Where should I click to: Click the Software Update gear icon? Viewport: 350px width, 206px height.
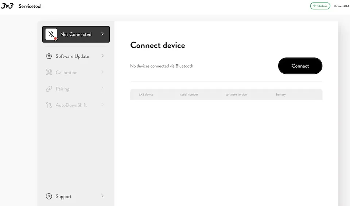tap(49, 56)
